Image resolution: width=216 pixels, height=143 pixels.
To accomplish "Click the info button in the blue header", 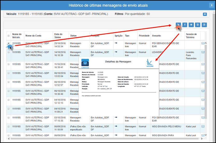I will point(212,5).
